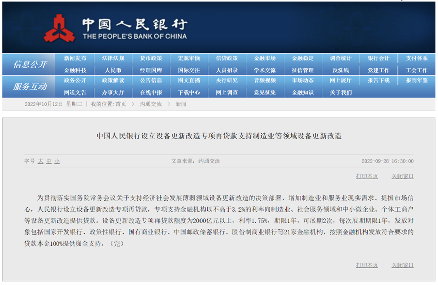This screenshot has width=438, height=285.
Task: Click the 沟通交流 breadcrumb link
Action: 151,104
